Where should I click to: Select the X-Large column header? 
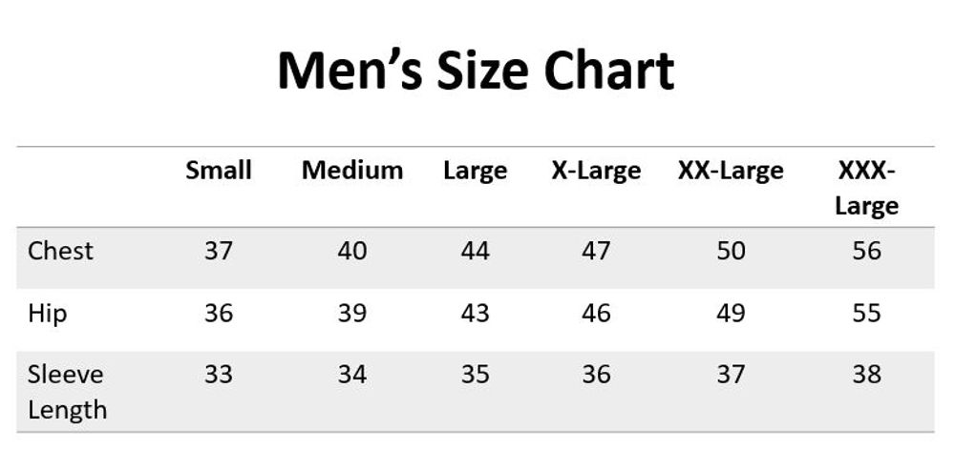[x=596, y=172]
